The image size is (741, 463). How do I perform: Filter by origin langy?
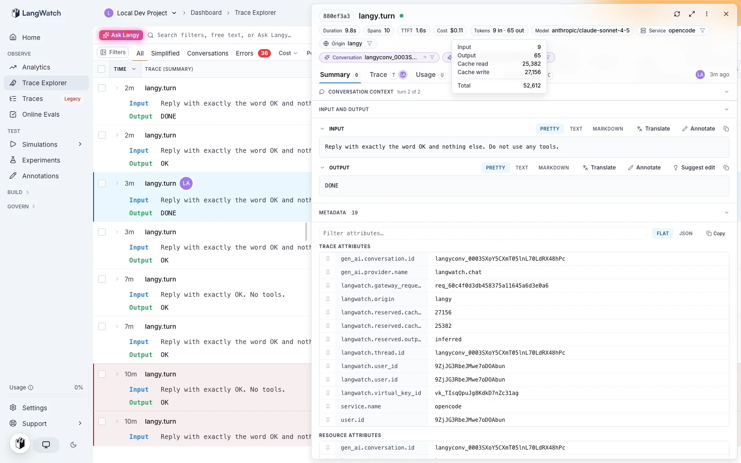[x=370, y=44]
